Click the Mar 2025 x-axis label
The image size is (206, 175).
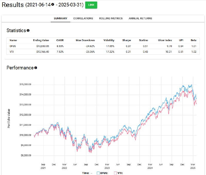pos(193,166)
